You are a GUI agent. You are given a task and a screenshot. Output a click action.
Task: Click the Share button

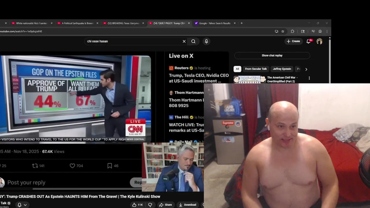point(165,205)
